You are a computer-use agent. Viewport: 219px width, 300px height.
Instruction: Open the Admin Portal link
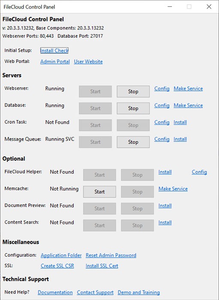click(x=55, y=62)
